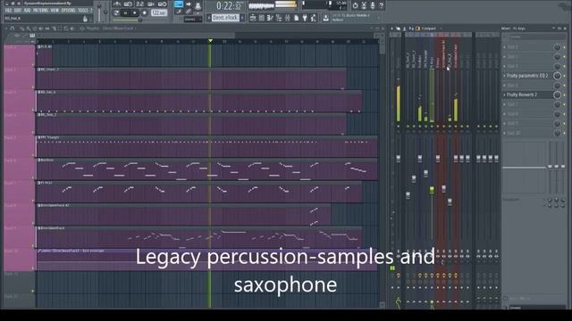Click the Fruity Reeverb 2 mix knob
This screenshot has width=572, height=321.
[557, 95]
